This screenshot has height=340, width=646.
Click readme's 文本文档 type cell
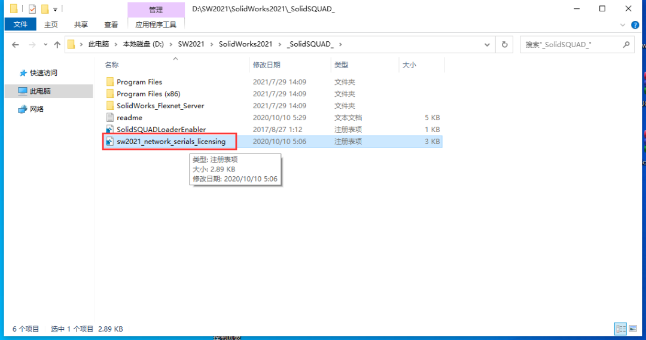point(348,118)
